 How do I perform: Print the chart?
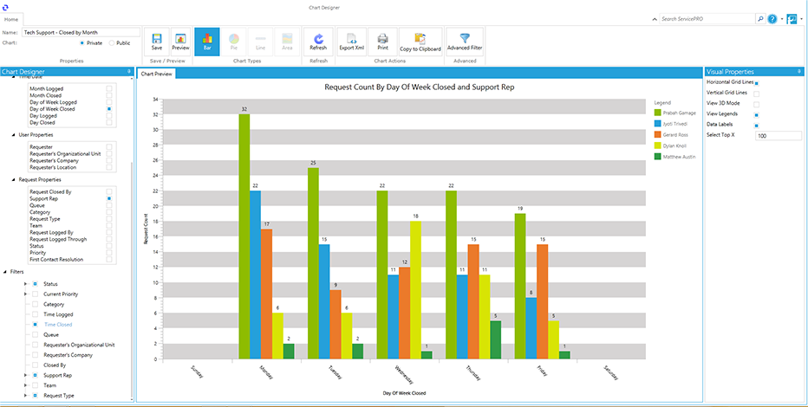pyautogui.click(x=382, y=42)
